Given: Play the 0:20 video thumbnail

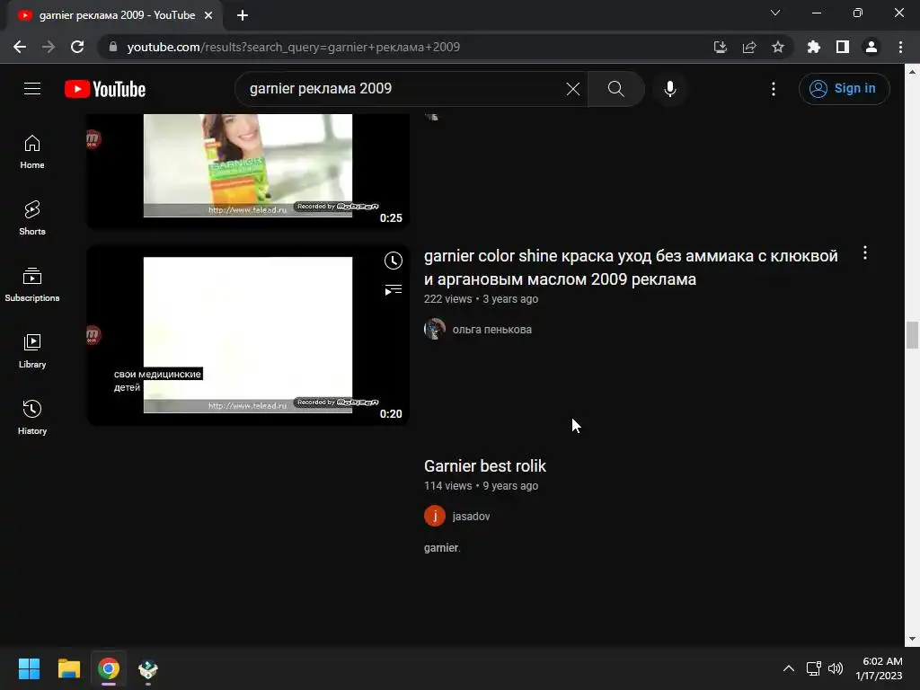Looking at the screenshot, I should tap(248, 335).
